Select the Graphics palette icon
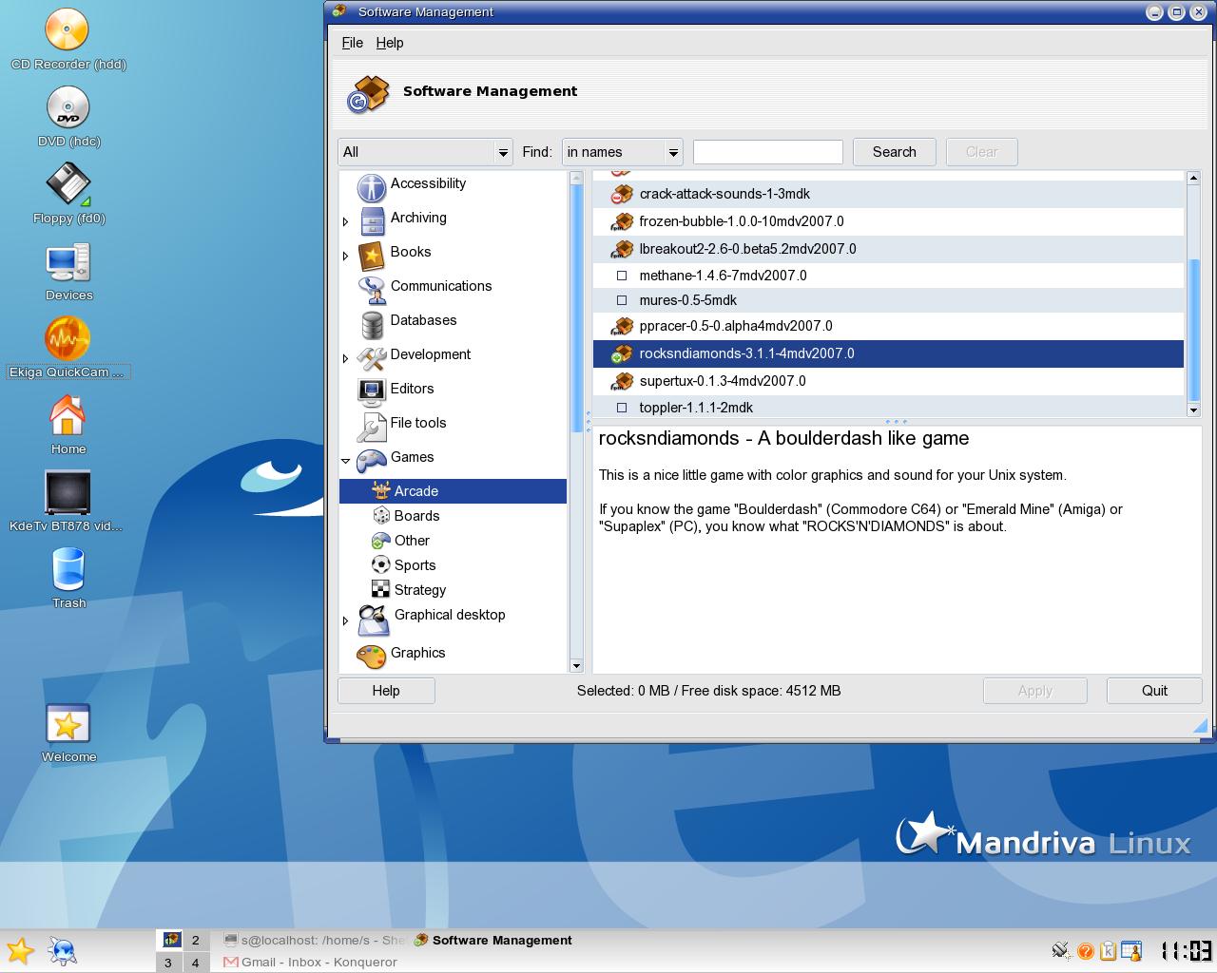Screen dimensions: 1217x973 371,656
